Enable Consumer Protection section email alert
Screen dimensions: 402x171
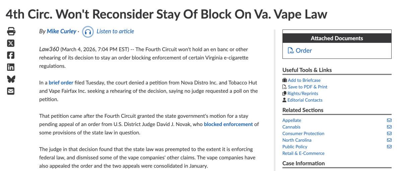pyautogui.click(x=389, y=133)
